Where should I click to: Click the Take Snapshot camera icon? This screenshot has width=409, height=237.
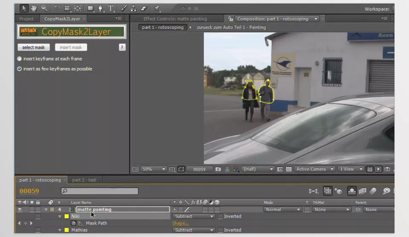(x=218, y=169)
